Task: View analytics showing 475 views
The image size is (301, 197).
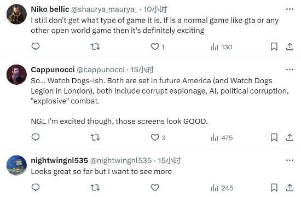Action: [222, 138]
